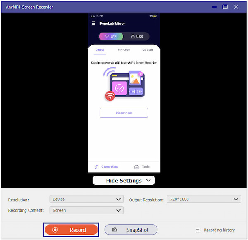
Task: Select the PIN Code tab
Action: tap(124, 50)
